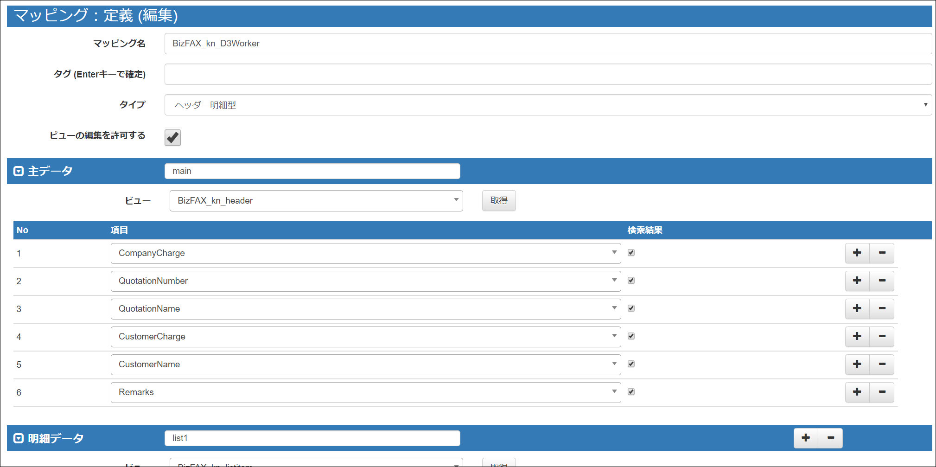Collapse the 主データ section

coord(19,171)
